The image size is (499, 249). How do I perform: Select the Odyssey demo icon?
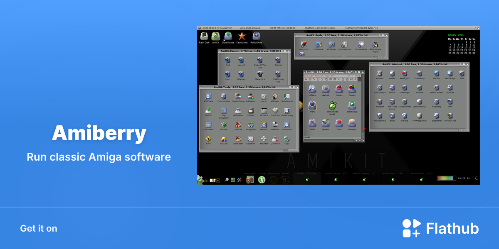pyautogui.click(x=241, y=75)
